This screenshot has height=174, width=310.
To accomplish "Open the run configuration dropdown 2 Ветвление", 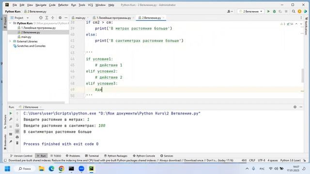I will point(251,12).
